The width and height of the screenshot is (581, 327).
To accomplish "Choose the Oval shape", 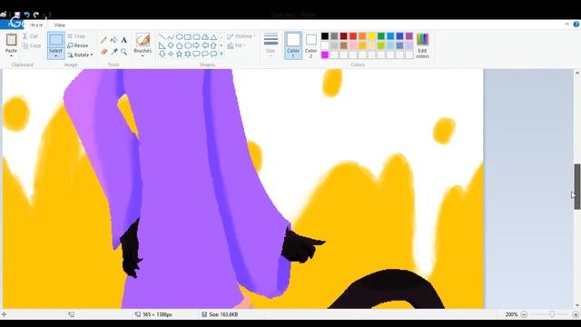I will [x=180, y=37].
